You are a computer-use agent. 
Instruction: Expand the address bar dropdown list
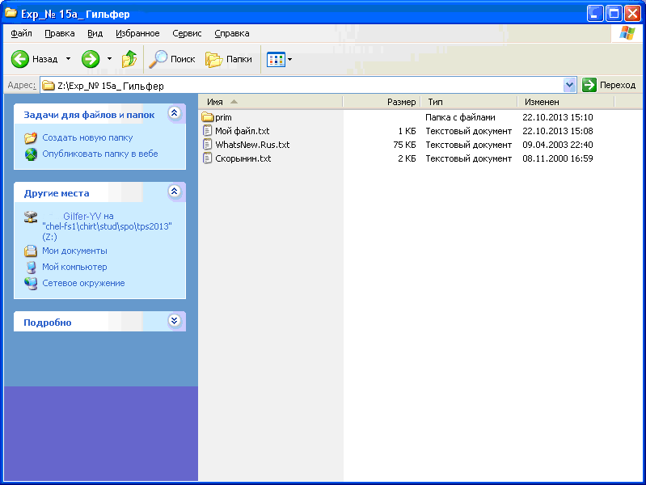(x=569, y=86)
